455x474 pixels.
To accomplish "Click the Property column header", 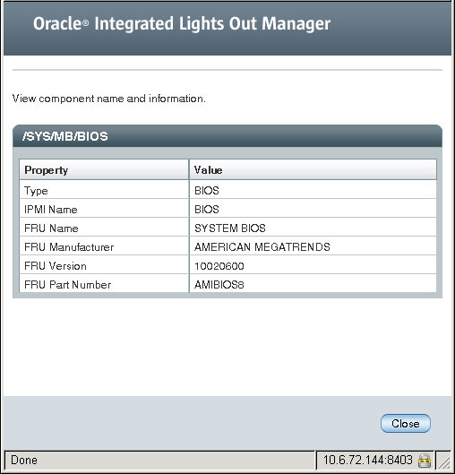I will click(104, 170).
